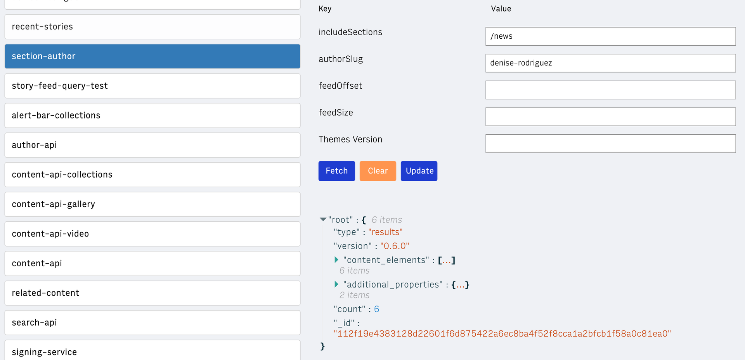Click the "version" key in JSON

(353, 246)
